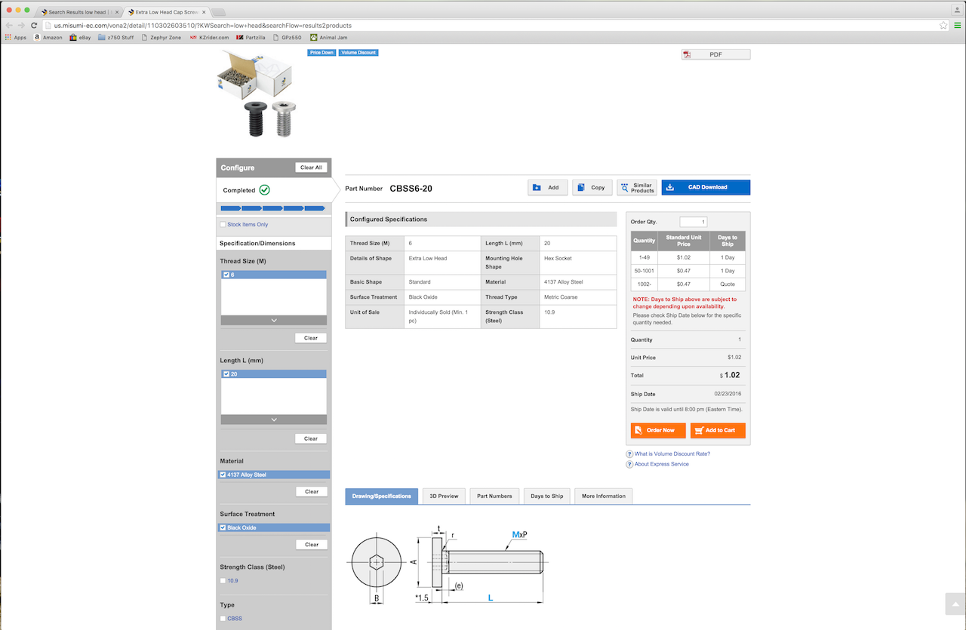Click the Order Qty. input field
Image resolution: width=966 pixels, height=630 pixels.
pyautogui.click(x=693, y=222)
